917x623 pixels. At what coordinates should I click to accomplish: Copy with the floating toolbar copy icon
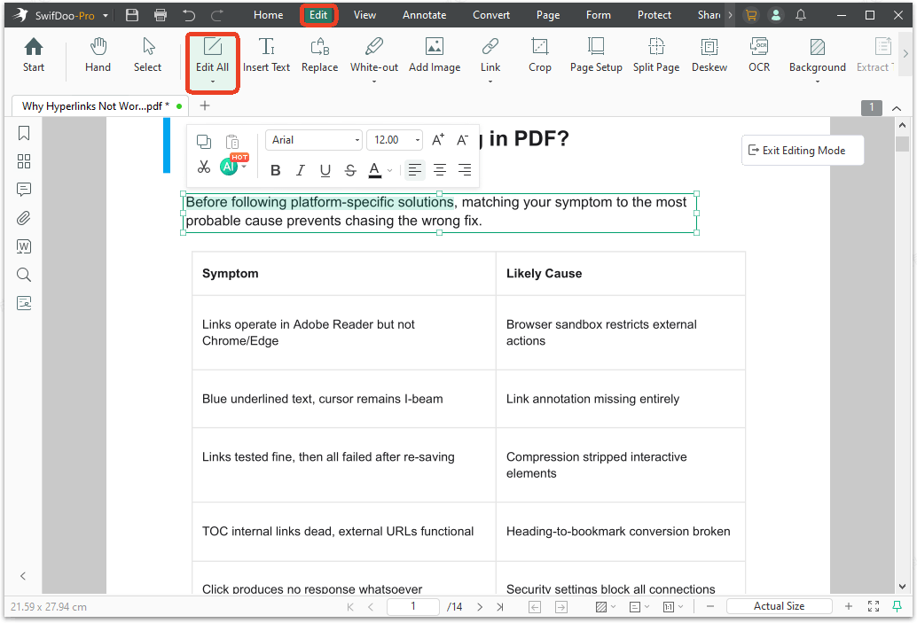click(203, 142)
